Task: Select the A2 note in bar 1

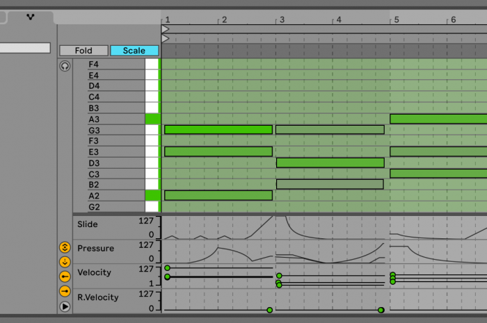Action: point(218,195)
